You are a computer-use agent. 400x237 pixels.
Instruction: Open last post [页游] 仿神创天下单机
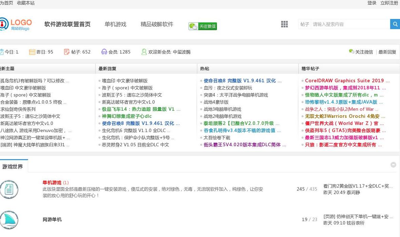point(358,217)
